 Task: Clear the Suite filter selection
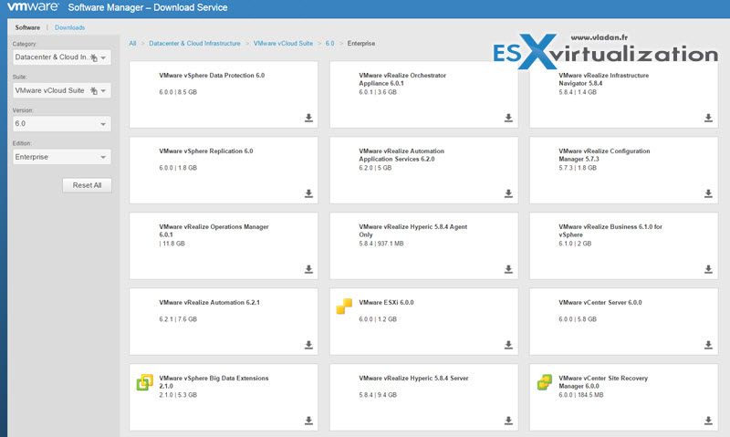click(x=94, y=90)
